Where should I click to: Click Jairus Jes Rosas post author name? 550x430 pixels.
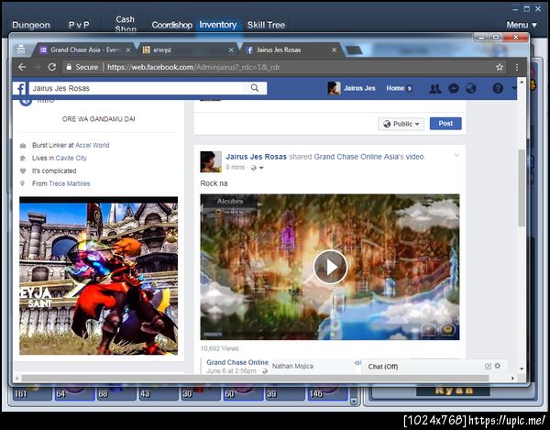[x=256, y=157]
